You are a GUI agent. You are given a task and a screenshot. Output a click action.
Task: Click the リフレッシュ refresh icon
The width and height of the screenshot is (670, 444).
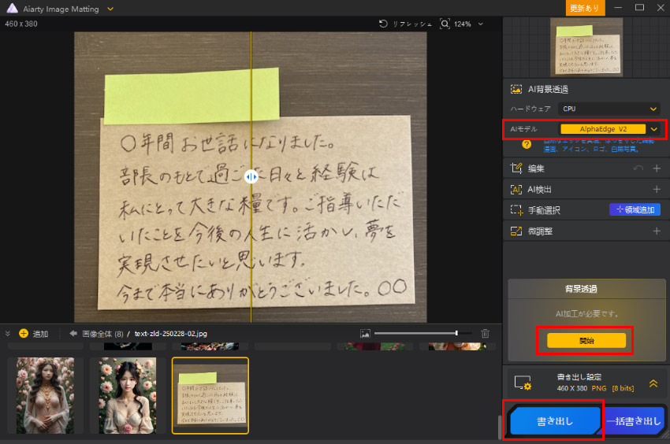[383, 24]
